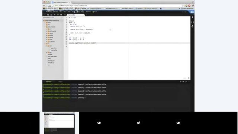
Task: Click the funnel-shaped toolbar icon
Action: point(58,15)
